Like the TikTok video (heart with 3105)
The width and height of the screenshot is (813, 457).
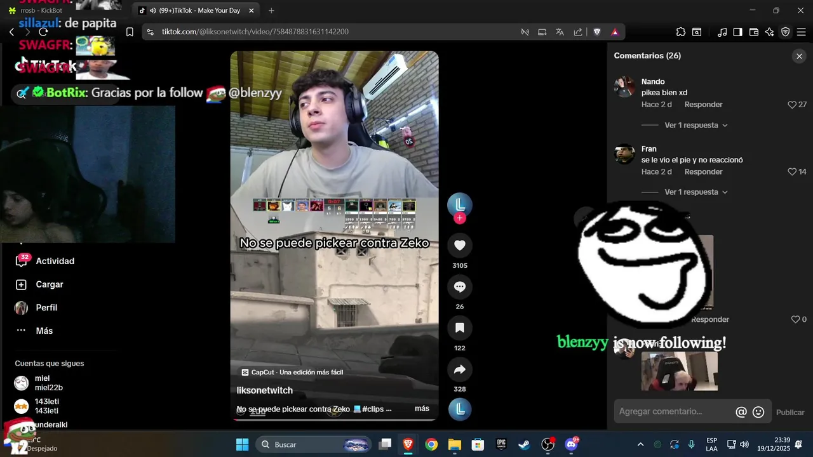coord(460,245)
